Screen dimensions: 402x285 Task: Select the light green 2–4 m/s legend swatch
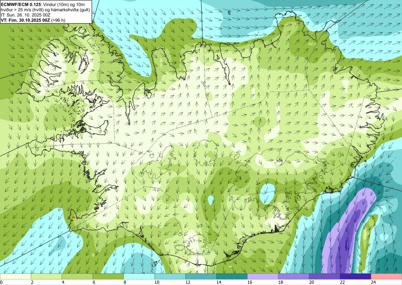point(46,277)
